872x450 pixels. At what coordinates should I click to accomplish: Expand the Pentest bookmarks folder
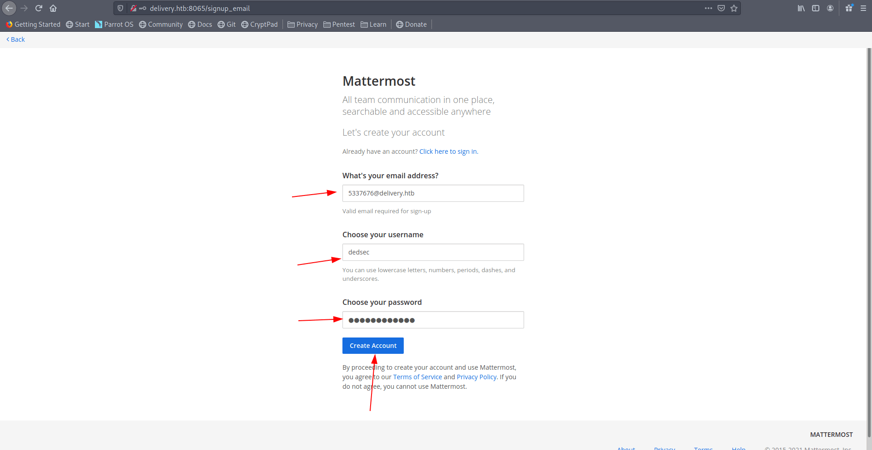pos(339,24)
